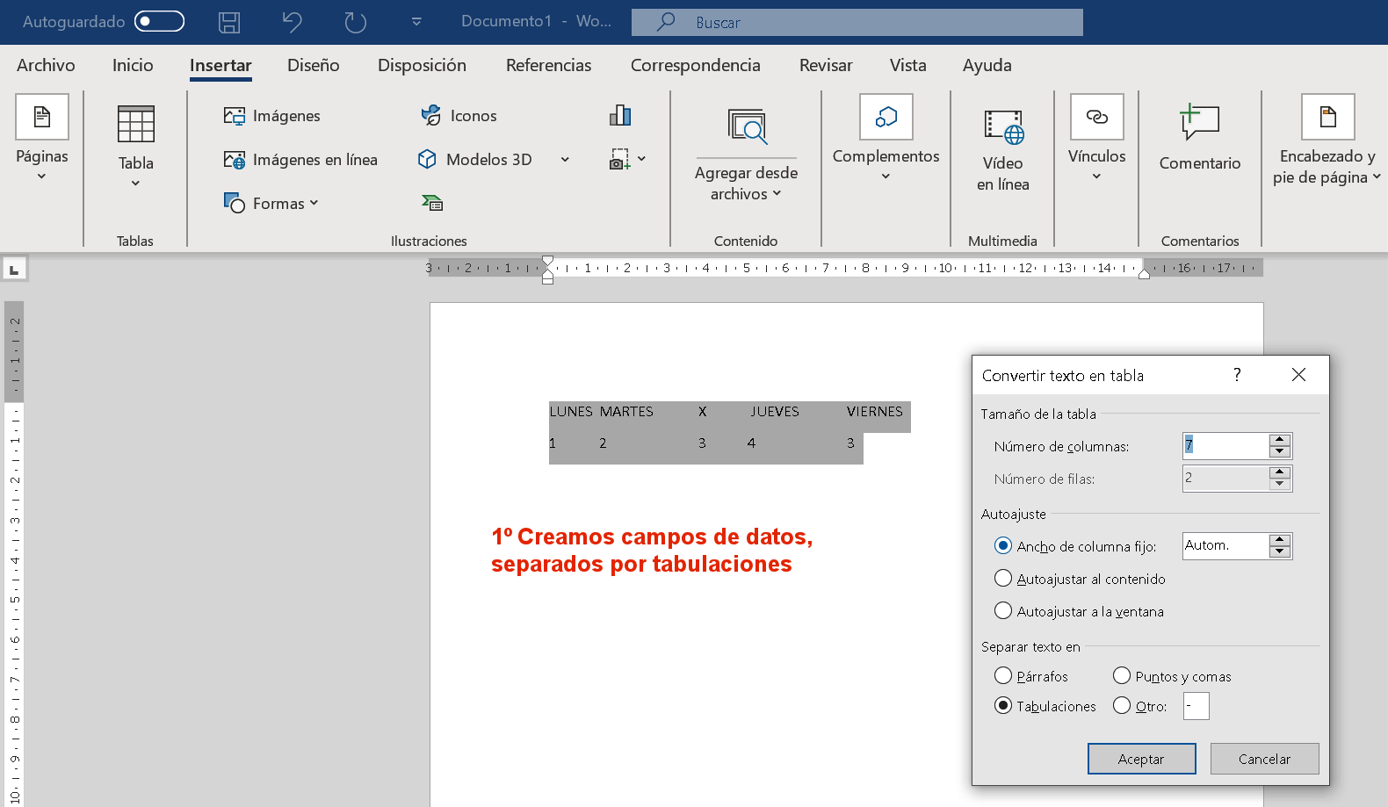Expand the Modelos 3D dropdown arrow
Image resolution: width=1388 pixels, height=807 pixels.
tap(565, 160)
